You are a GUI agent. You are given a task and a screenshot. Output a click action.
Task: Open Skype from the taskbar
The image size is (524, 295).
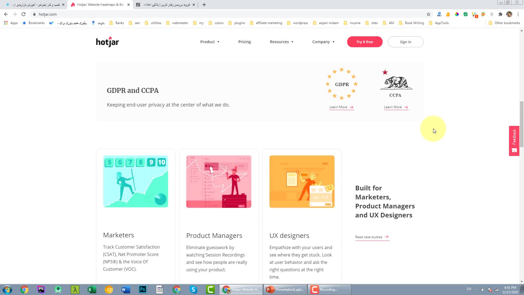coord(193,290)
